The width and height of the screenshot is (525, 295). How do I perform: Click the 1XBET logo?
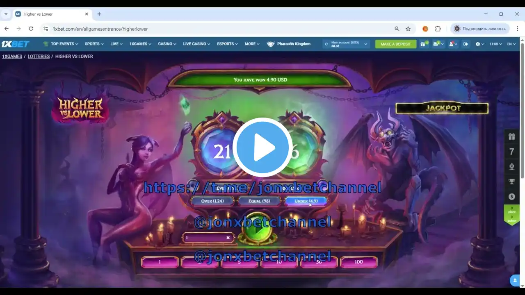pyautogui.click(x=15, y=44)
